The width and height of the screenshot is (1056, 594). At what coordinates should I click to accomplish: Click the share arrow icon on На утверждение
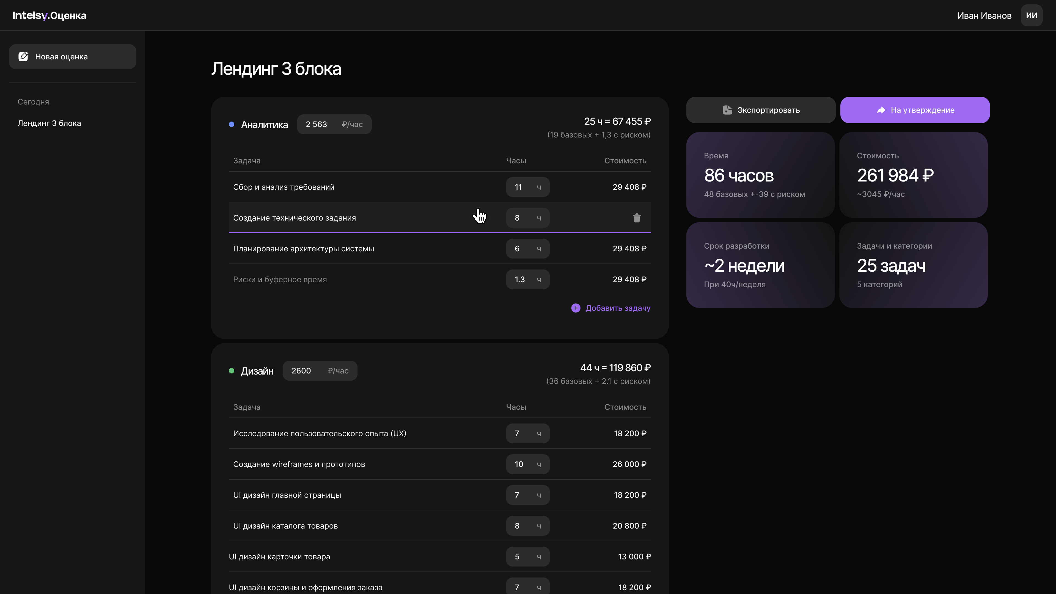click(x=881, y=110)
